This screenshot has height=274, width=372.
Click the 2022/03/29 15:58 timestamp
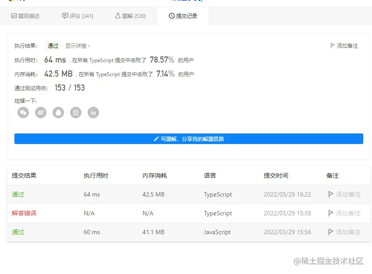click(287, 213)
